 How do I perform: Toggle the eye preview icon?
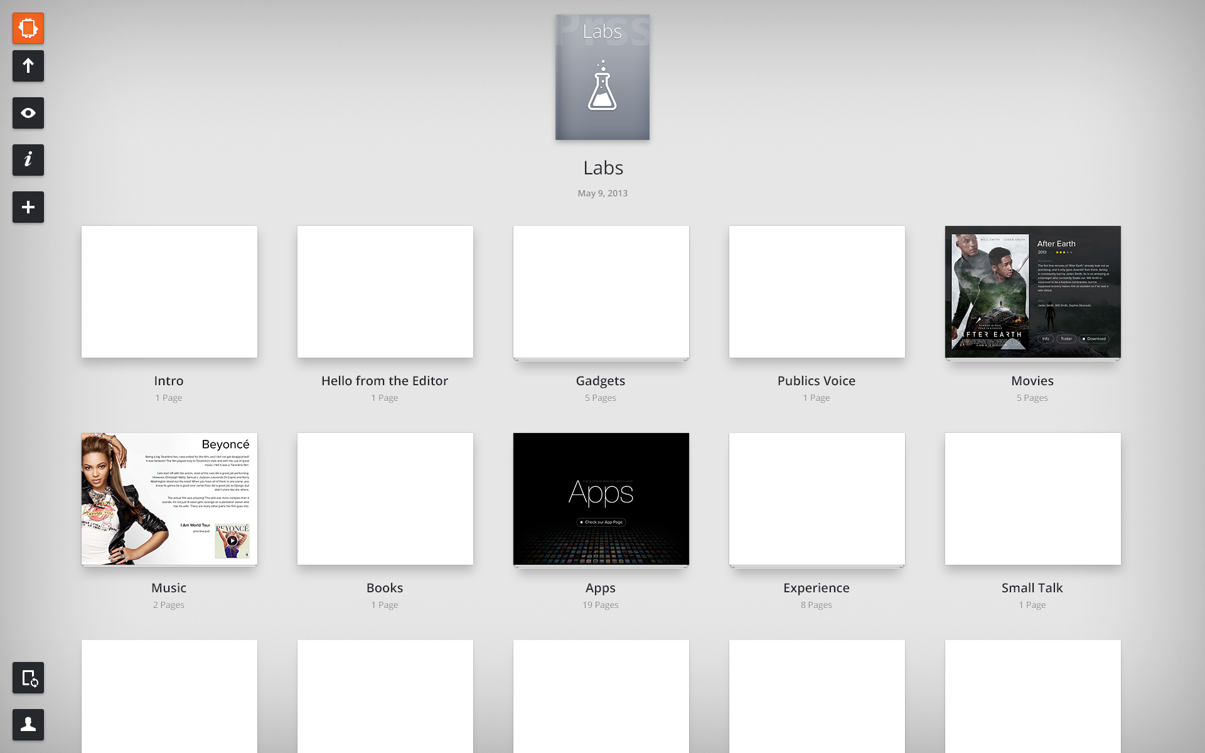(28, 113)
